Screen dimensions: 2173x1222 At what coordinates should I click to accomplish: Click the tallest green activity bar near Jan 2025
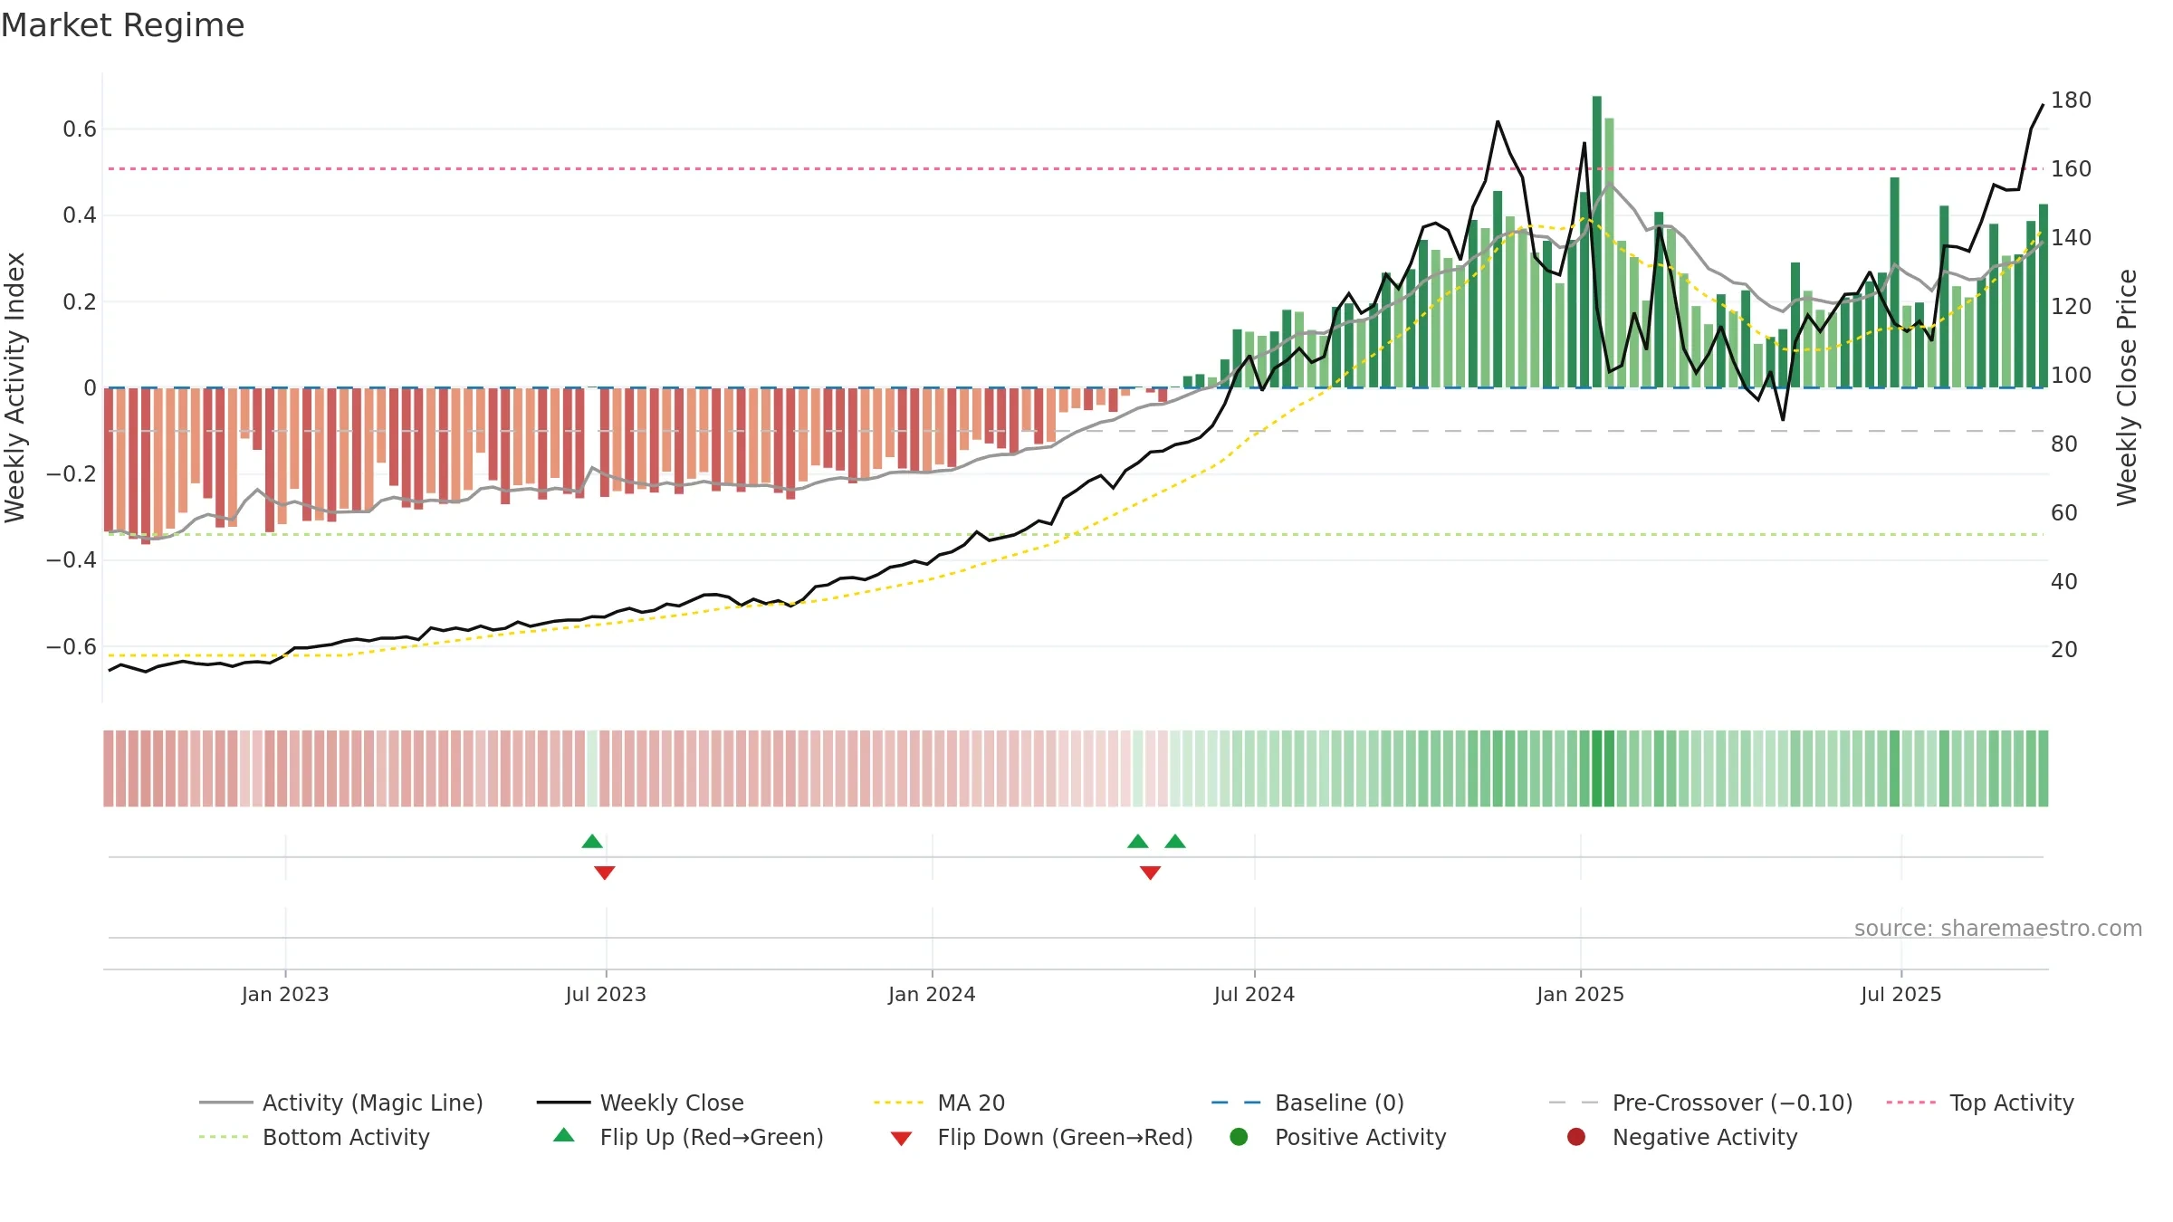pos(1597,242)
